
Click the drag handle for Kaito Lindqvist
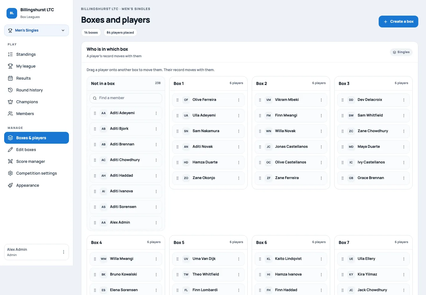[260, 259]
